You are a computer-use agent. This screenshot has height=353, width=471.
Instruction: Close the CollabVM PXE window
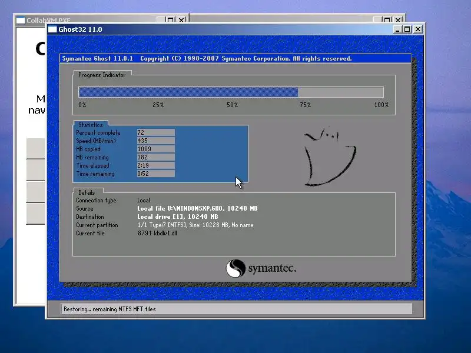click(181, 20)
